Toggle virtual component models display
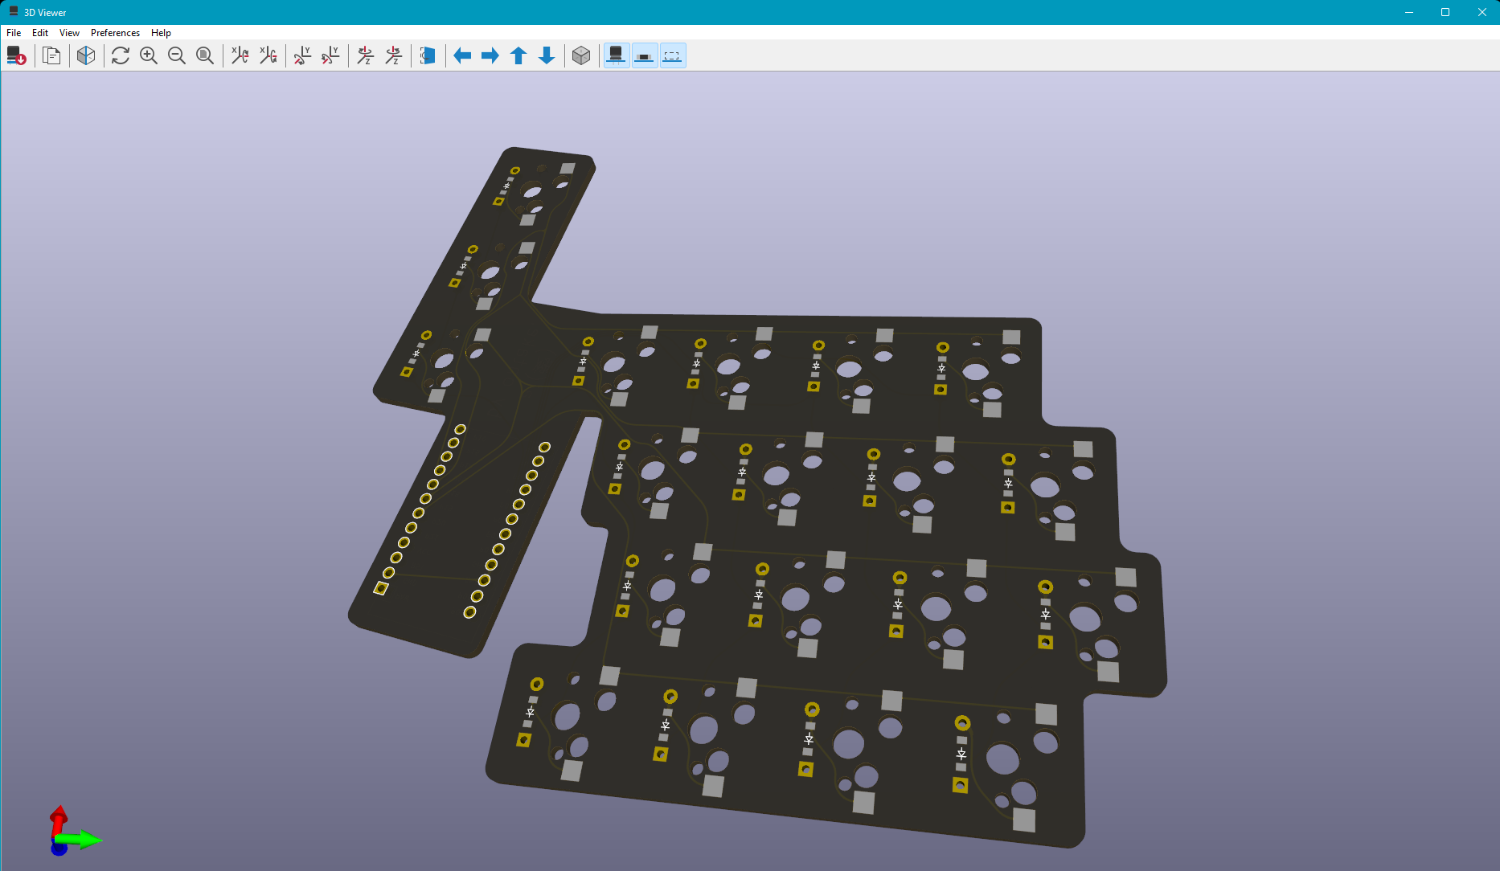The width and height of the screenshot is (1500, 871). 673,55
